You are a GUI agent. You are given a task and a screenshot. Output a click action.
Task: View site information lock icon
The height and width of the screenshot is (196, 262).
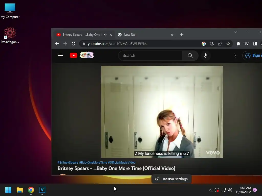pyautogui.click(x=84, y=44)
